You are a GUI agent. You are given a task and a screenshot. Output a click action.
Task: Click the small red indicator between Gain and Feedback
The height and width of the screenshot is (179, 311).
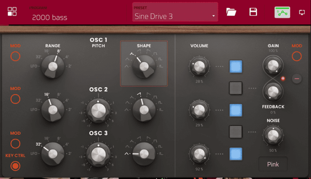click(x=283, y=78)
